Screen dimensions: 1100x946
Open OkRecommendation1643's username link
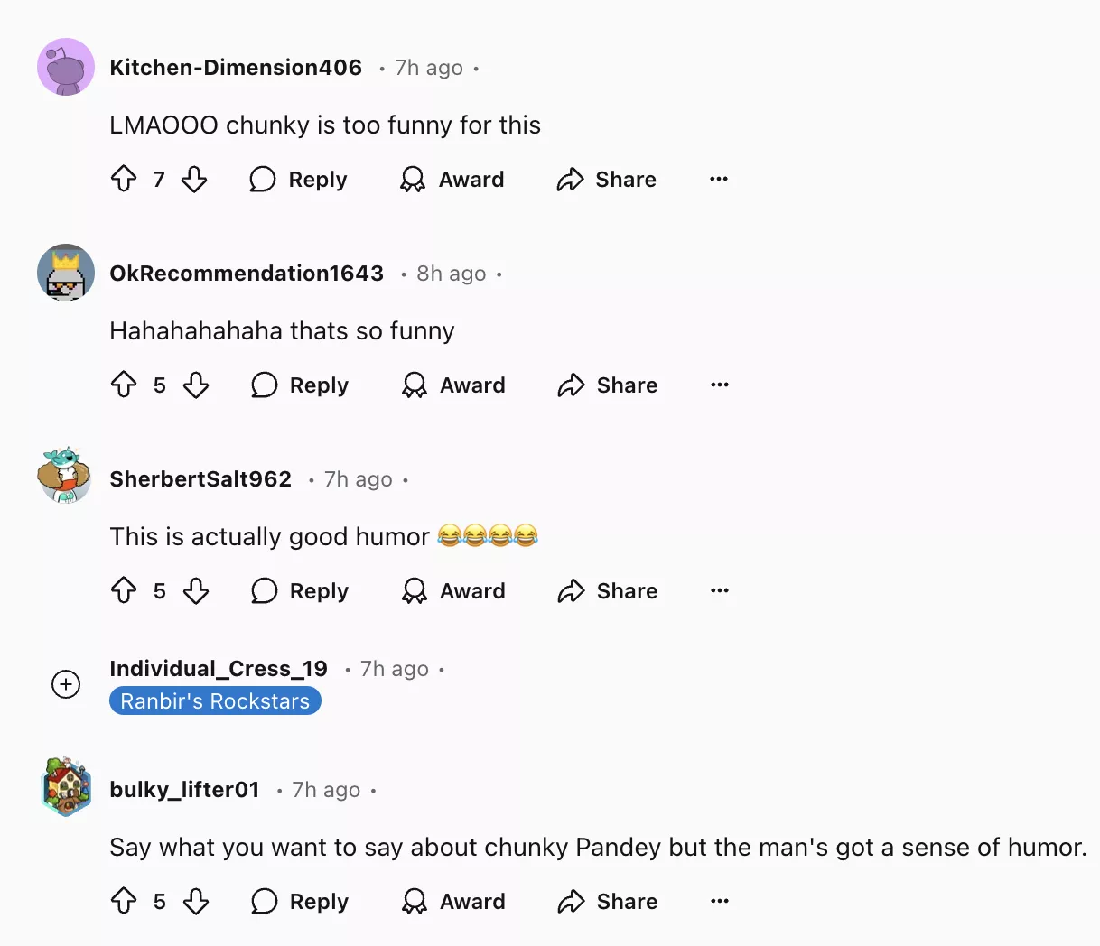247,274
